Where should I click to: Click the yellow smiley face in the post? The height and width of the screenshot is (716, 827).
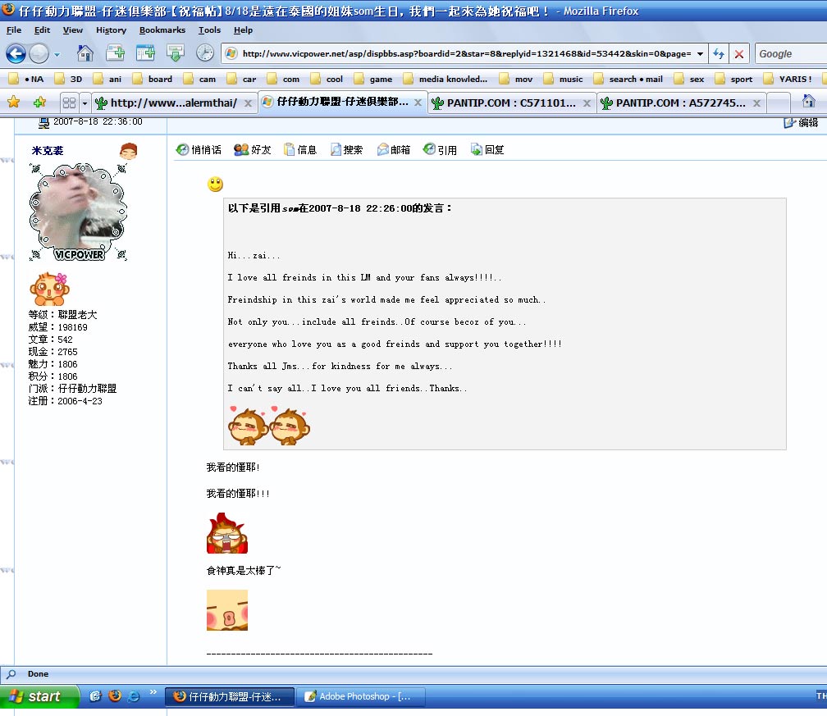click(215, 184)
